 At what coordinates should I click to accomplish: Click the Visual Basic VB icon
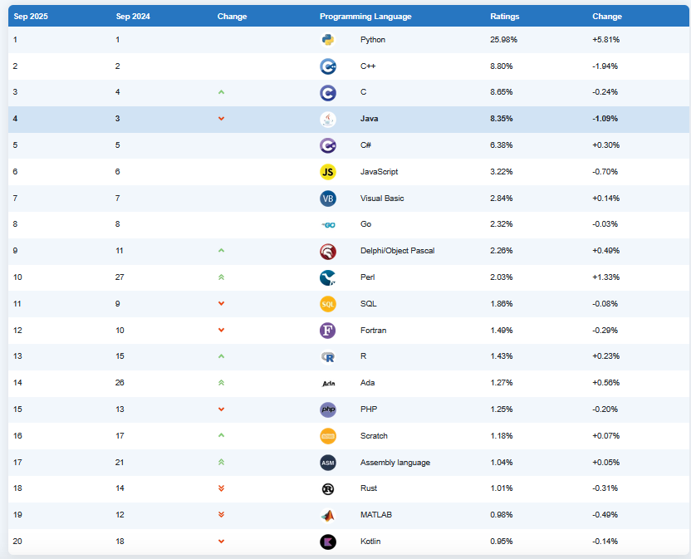tap(327, 199)
